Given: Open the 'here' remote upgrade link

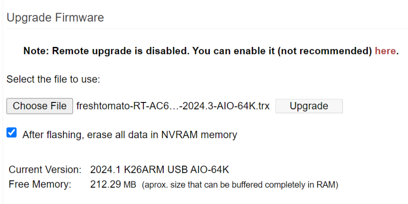Looking at the screenshot, I should pos(385,51).
